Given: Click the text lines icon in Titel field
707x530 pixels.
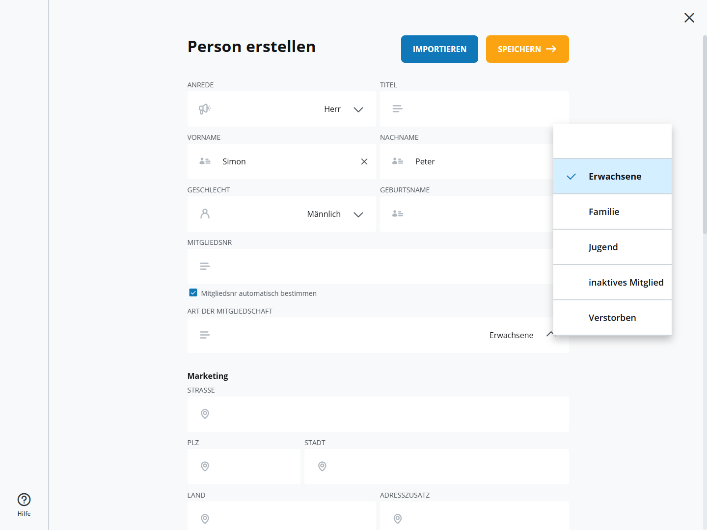Looking at the screenshot, I should click(x=398, y=108).
